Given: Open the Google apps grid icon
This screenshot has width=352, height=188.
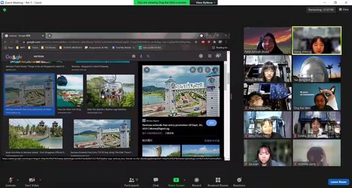Looking at the screenshot, I should (x=210, y=56).
